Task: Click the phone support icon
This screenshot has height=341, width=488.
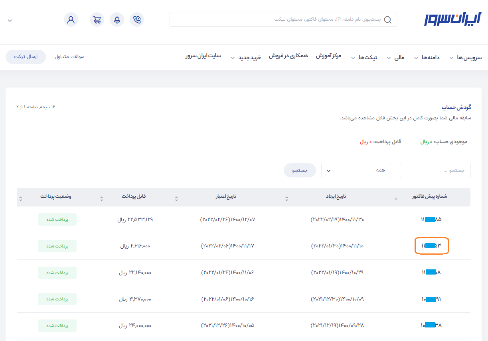Action: [137, 19]
